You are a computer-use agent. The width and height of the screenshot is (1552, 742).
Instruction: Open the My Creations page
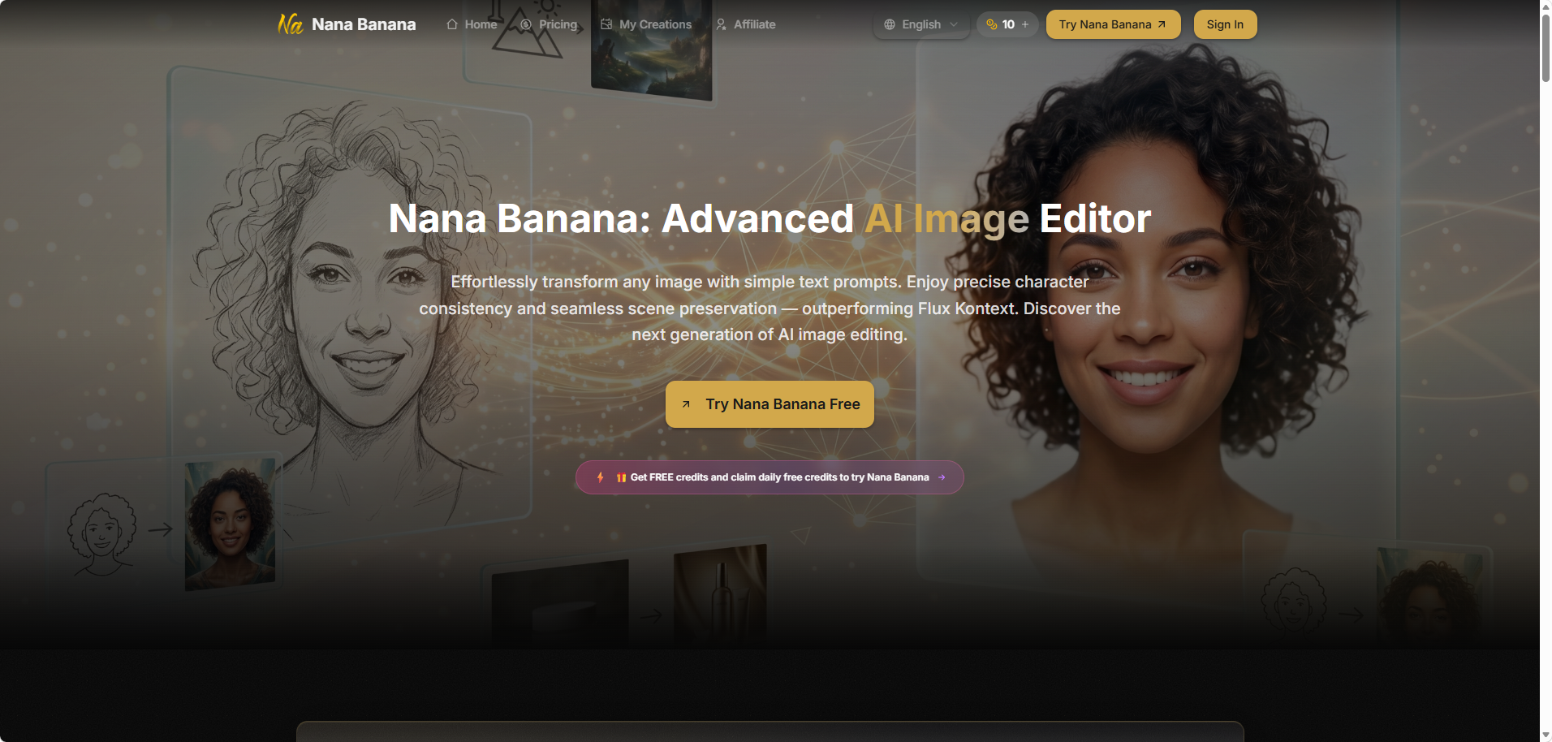coord(646,24)
